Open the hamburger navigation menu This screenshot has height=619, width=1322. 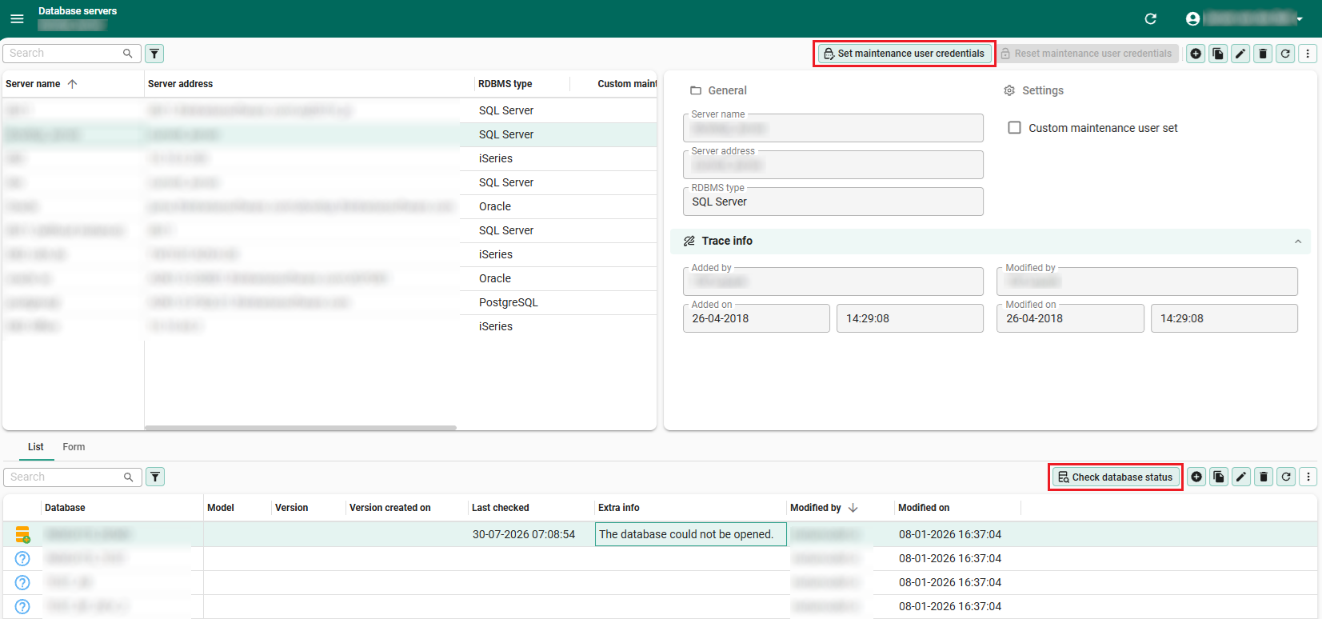coord(17,18)
